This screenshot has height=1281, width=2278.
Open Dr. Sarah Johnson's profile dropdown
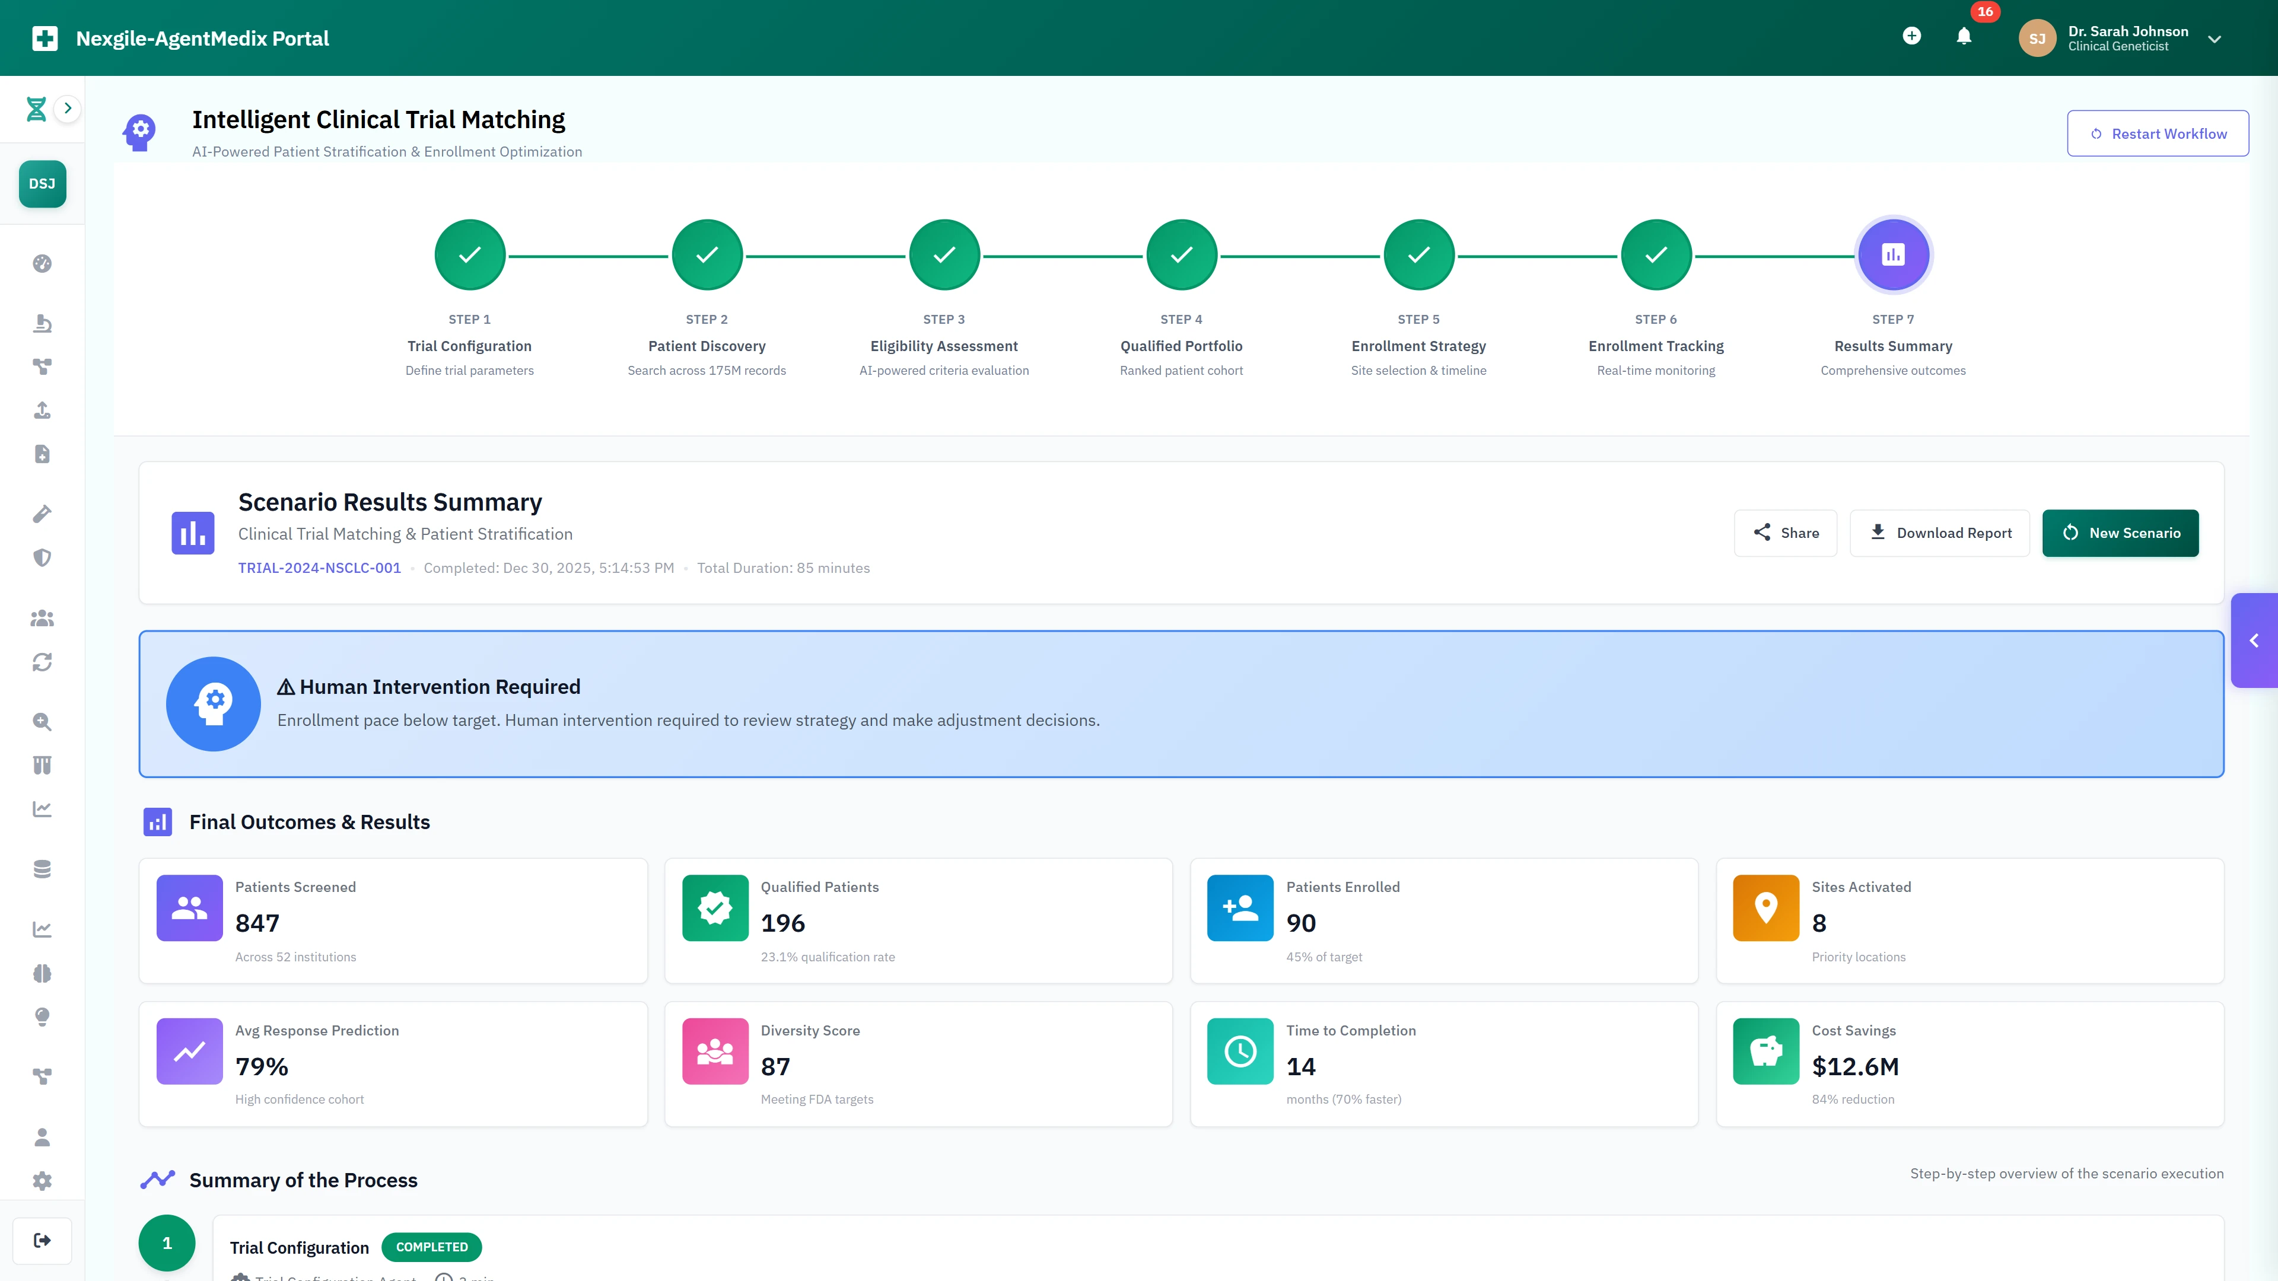pos(2215,38)
